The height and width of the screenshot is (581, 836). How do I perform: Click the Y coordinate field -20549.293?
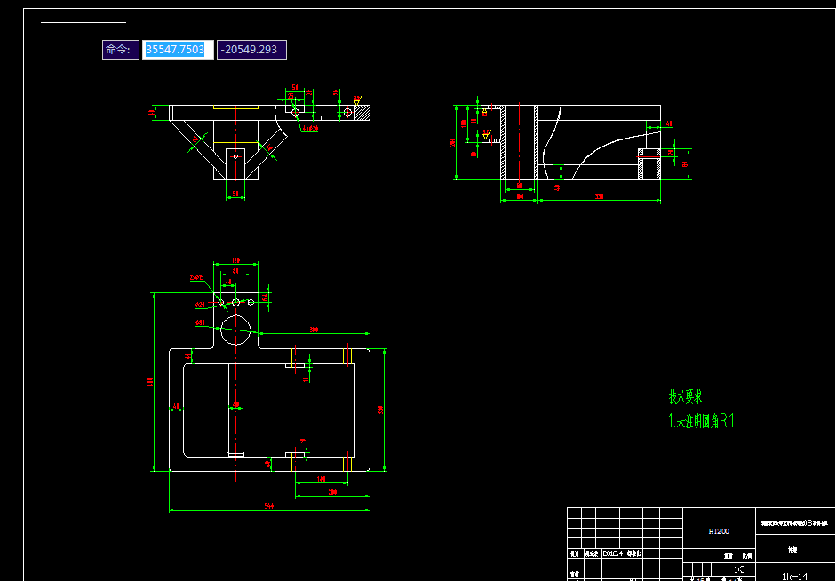click(x=251, y=50)
